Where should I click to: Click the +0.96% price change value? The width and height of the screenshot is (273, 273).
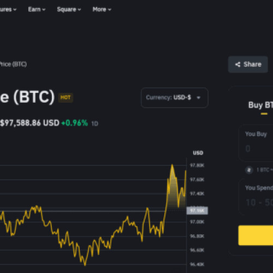point(75,123)
